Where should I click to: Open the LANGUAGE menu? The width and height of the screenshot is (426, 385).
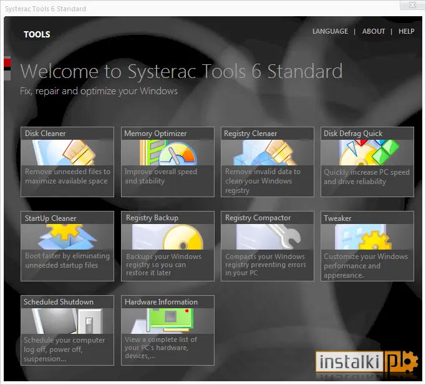(330, 31)
